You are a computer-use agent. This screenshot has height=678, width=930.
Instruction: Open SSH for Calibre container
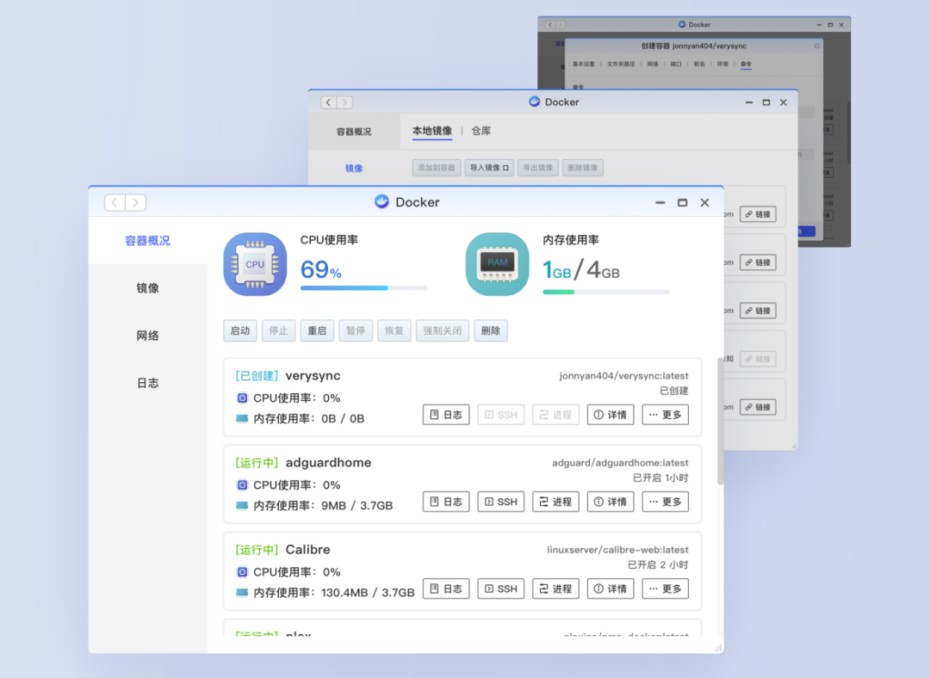tap(501, 589)
